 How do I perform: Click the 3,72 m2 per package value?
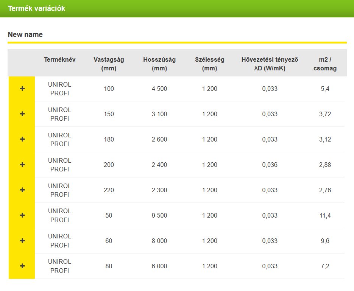(325, 114)
